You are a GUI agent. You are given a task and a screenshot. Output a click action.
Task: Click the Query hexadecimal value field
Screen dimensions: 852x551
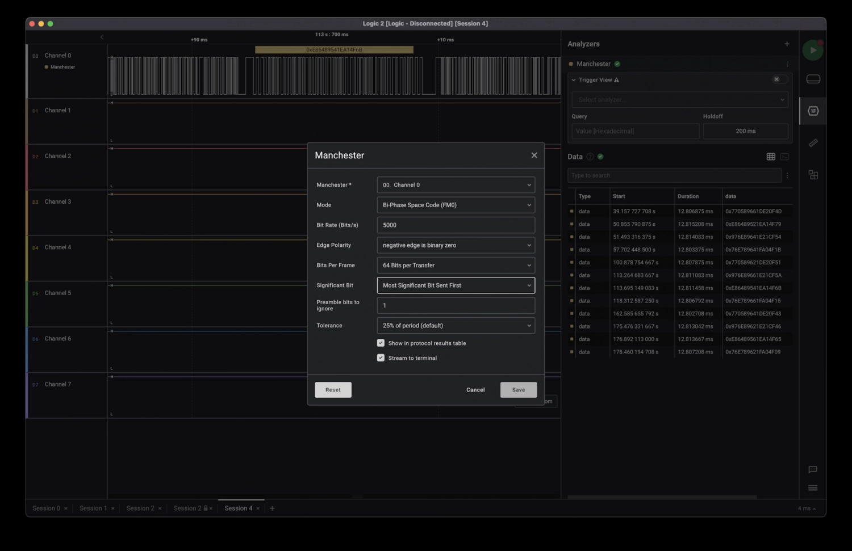pos(636,131)
